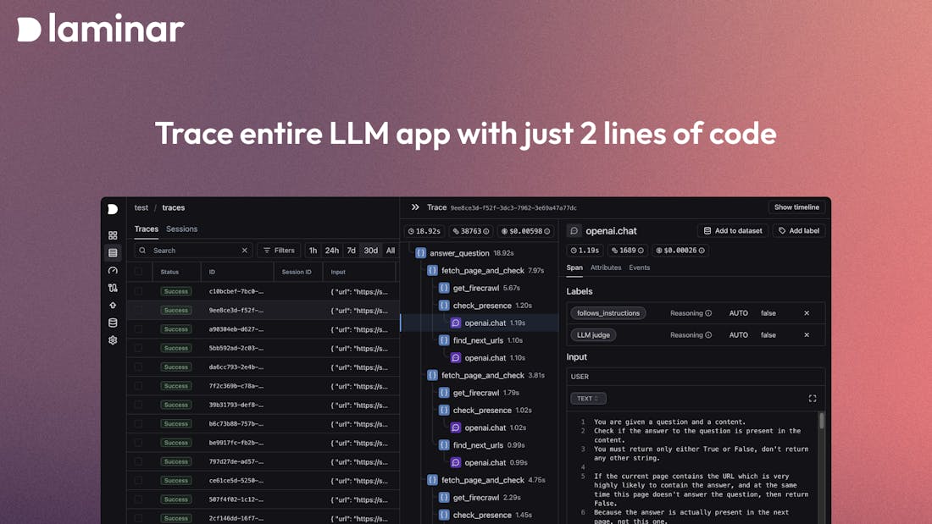
Task: Click the Input text scrollbar thumb
Action: pos(822,421)
